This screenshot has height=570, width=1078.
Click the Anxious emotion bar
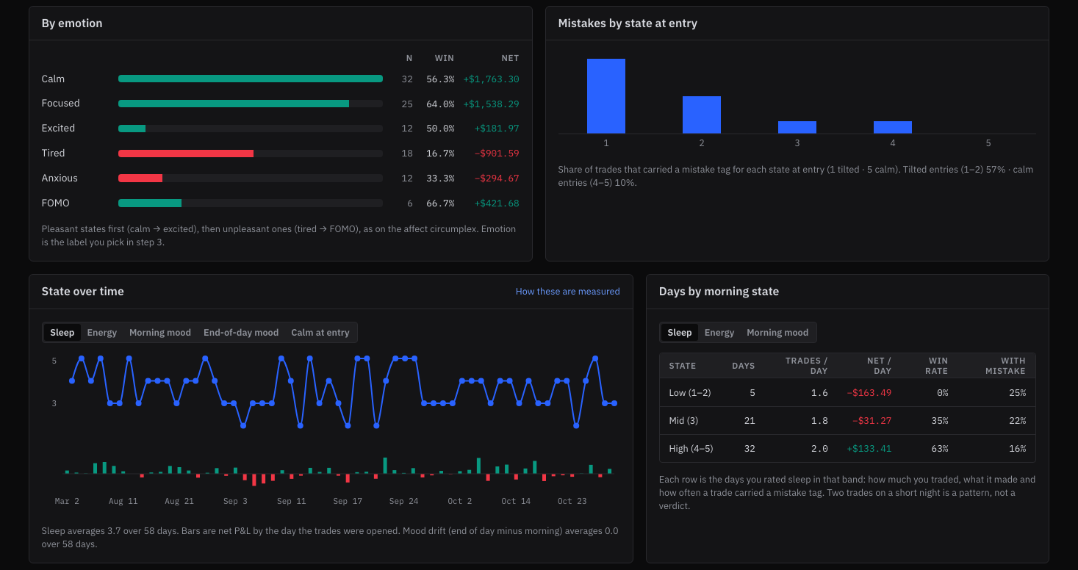140,178
